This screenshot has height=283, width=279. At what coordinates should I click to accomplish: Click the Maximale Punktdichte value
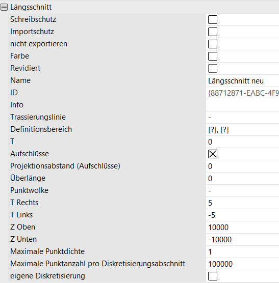(242, 252)
